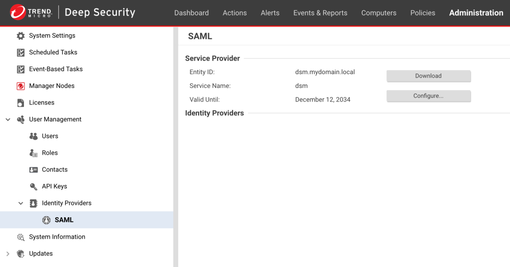
Task: Select the Administration tab
Action: (476, 12)
